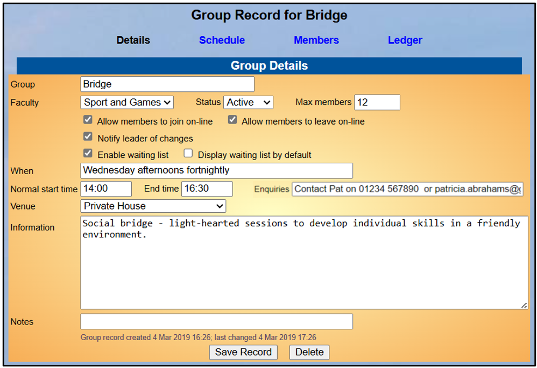Open the Schedule tab
The image size is (537, 368).
click(222, 40)
